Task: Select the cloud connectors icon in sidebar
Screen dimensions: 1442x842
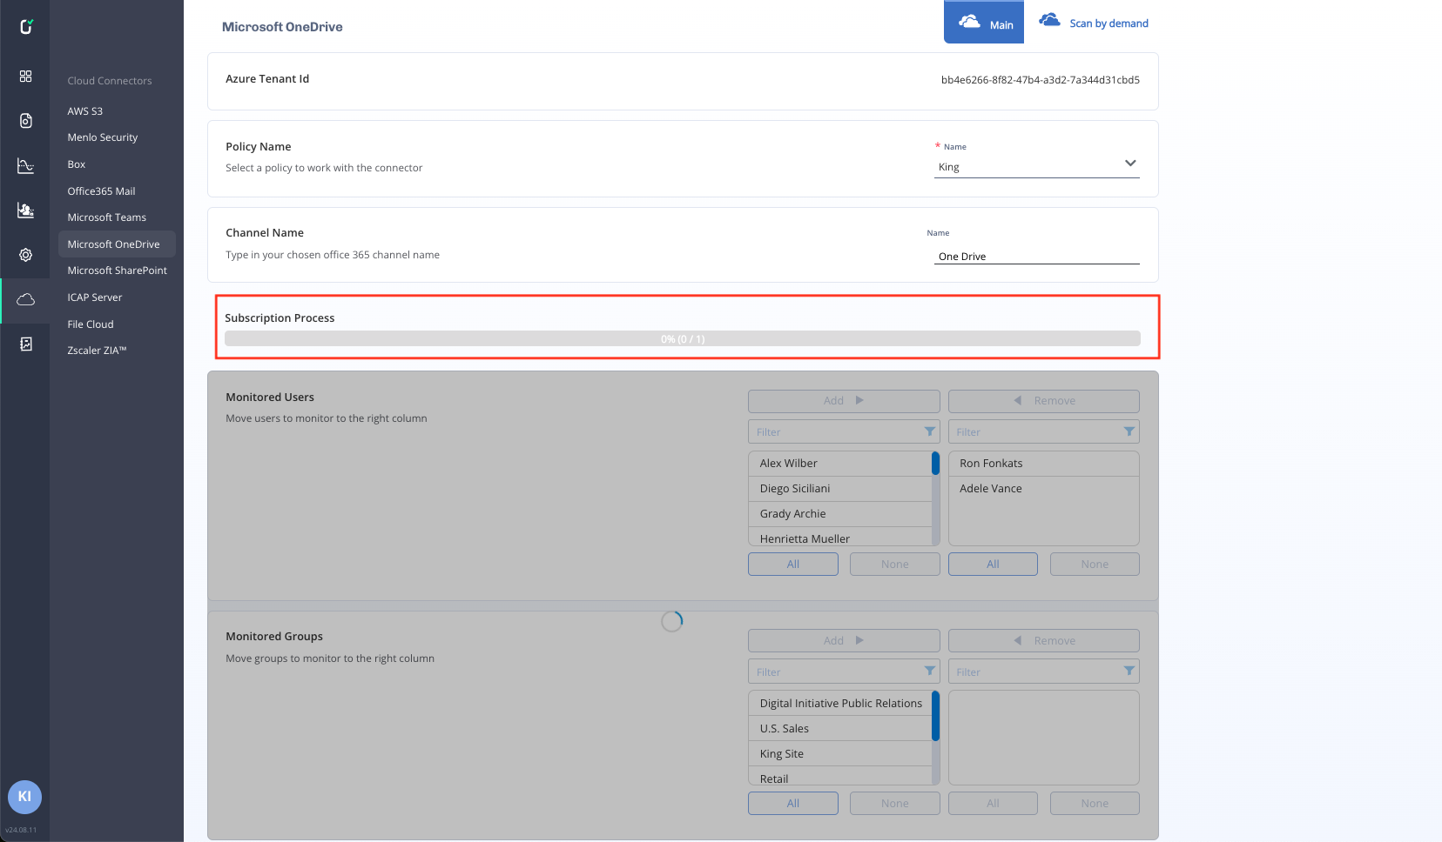Action: click(x=26, y=299)
